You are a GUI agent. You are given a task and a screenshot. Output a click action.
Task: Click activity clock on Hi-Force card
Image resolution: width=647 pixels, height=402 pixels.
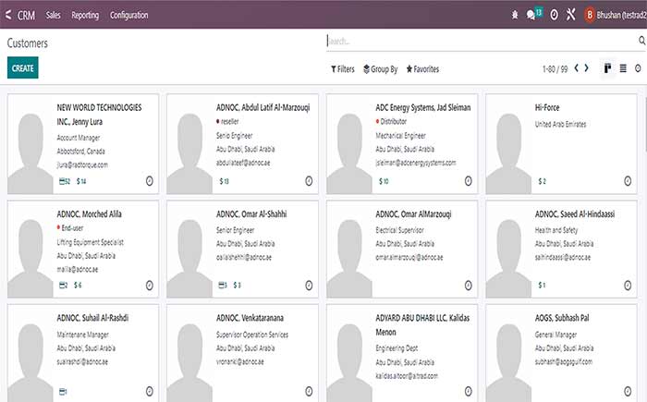coord(628,181)
